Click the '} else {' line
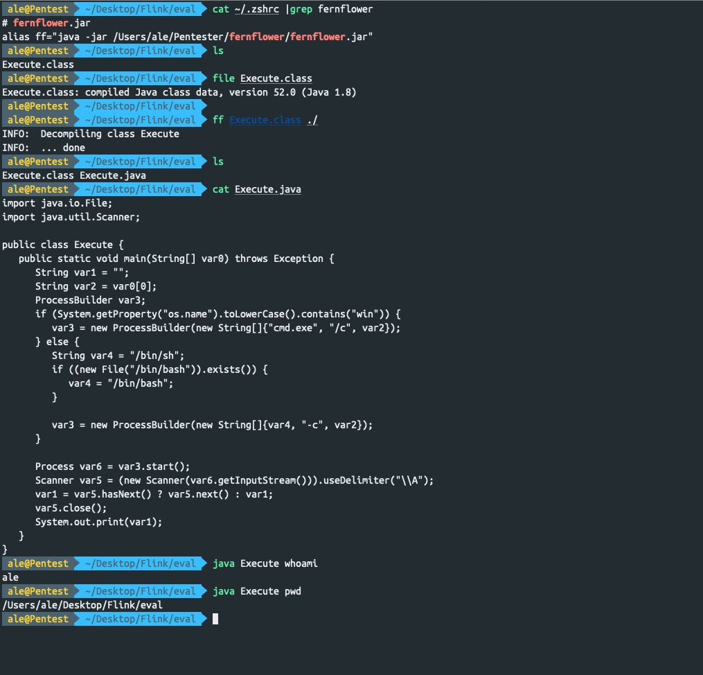Screen dimensions: 703x675 (x=57, y=342)
